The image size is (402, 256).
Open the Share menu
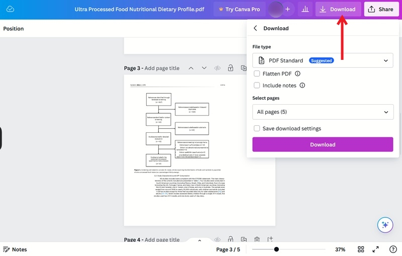(x=381, y=9)
